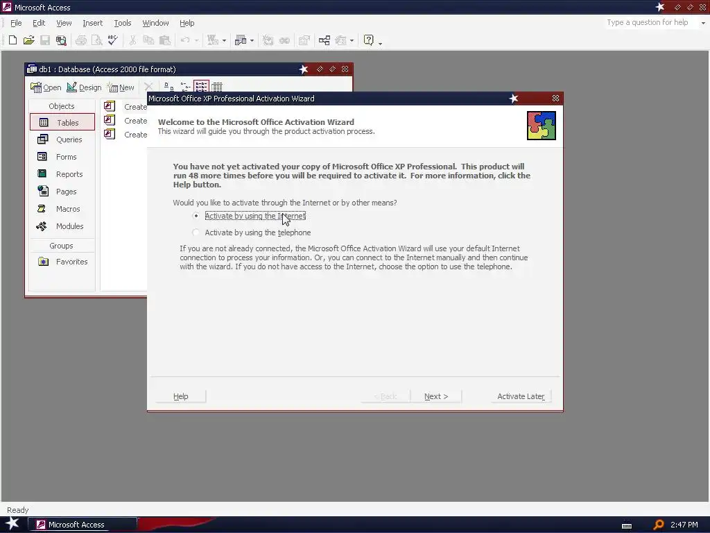
Task: Open the Tools menu
Action: point(123,23)
